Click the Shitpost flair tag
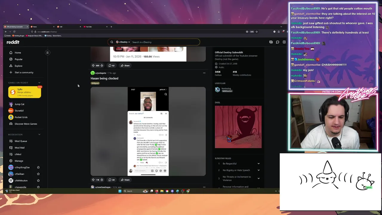382x215 pixels. 95,83
